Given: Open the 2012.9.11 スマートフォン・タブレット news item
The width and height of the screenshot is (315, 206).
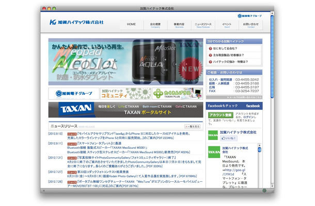Looking at the screenshot, I should click(x=129, y=148).
